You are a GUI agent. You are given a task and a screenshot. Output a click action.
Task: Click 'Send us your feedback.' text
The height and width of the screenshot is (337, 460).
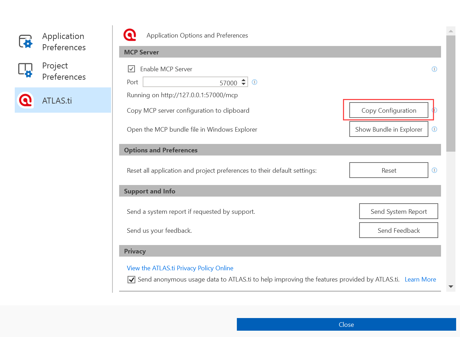click(159, 231)
